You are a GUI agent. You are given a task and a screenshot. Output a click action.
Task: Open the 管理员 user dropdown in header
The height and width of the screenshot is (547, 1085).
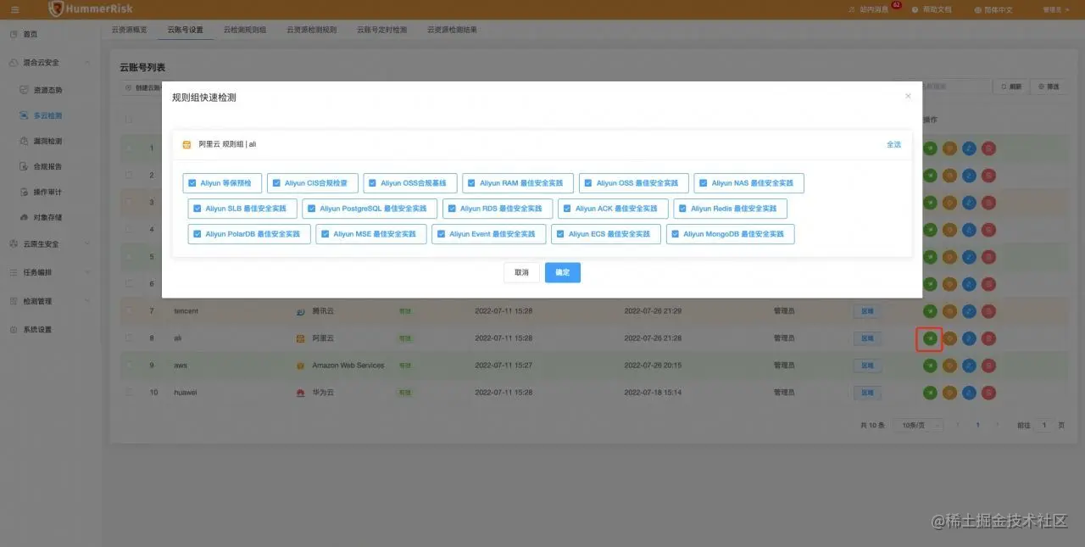pyautogui.click(x=1056, y=9)
